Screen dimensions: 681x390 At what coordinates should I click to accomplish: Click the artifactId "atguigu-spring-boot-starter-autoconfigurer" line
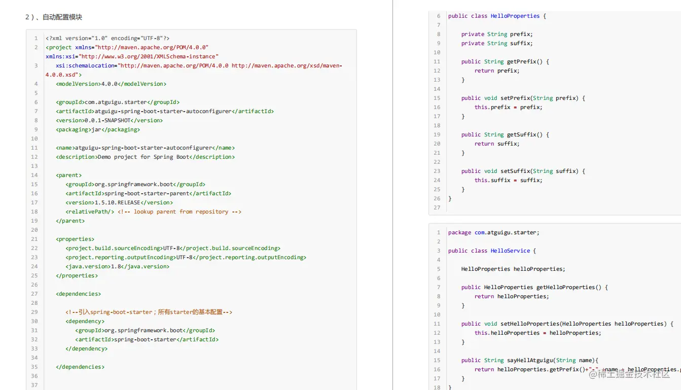point(165,111)
